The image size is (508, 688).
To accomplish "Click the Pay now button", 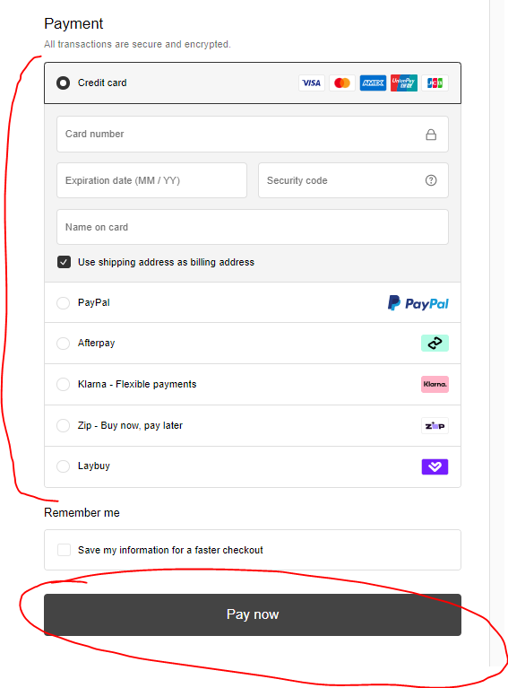I will click(253, 614).
